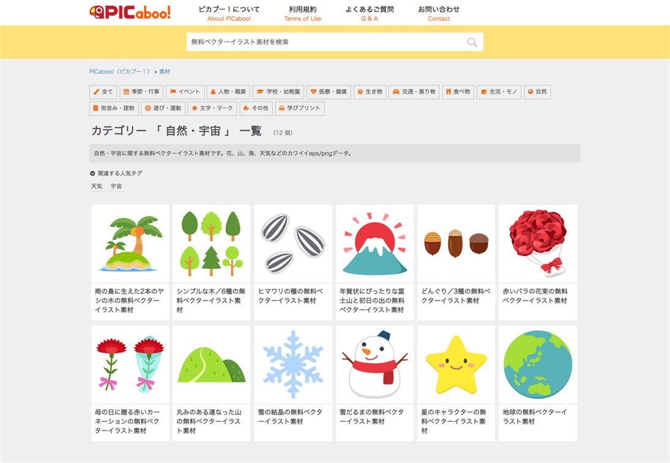This screenshot has height=463, width=670.
Task: Click title どんぐり／3種の無料ベクター
Action: [x=455, y=296]
